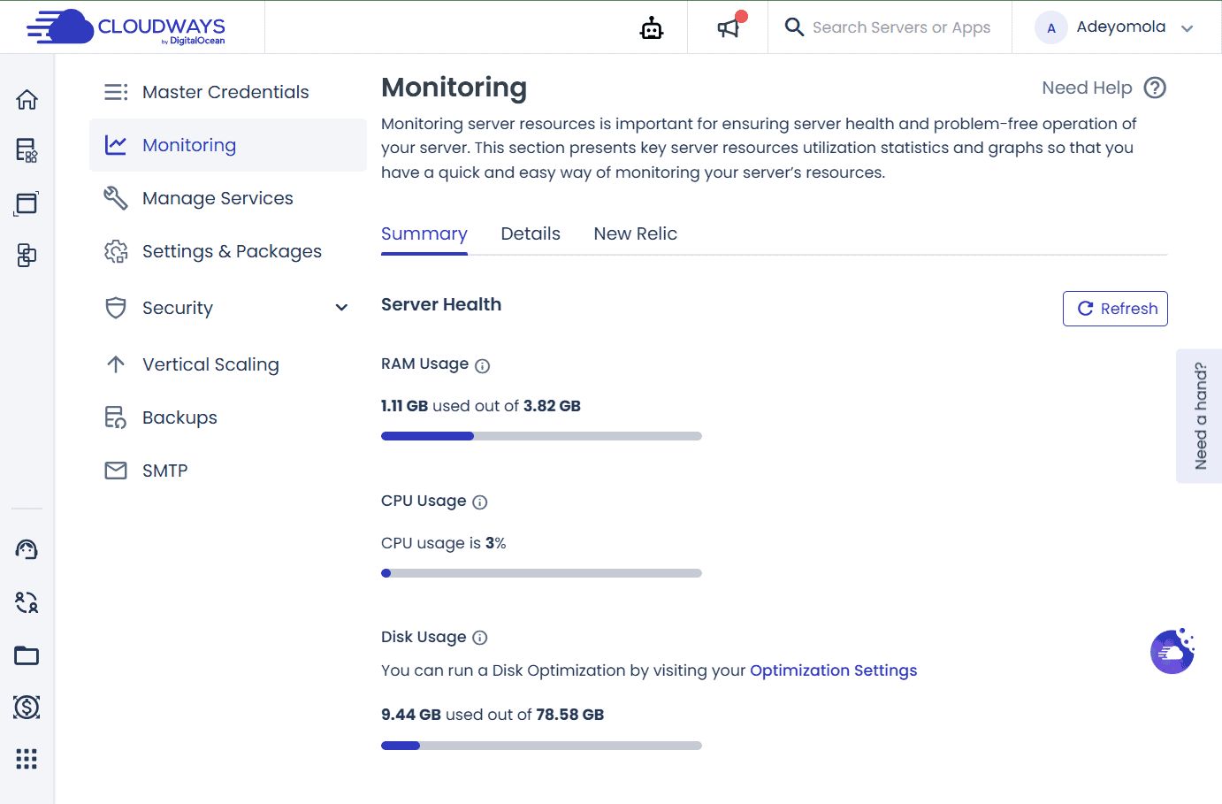This screenshot has width=1222, height=804.
Task: Click the '1.11 GB used out of 3.82 GB' text
Action: click(481, 406)
